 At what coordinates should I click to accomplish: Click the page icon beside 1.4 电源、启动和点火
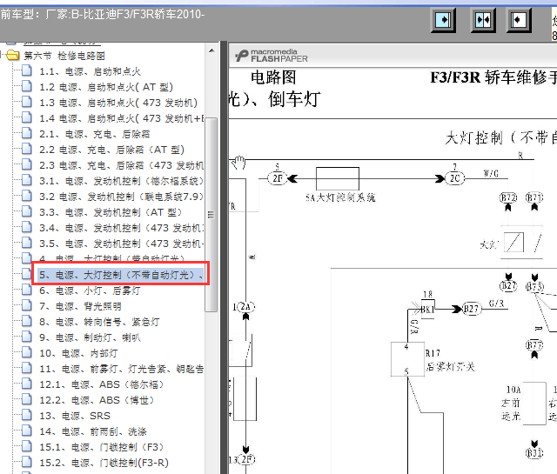click(x=27, y=117)
